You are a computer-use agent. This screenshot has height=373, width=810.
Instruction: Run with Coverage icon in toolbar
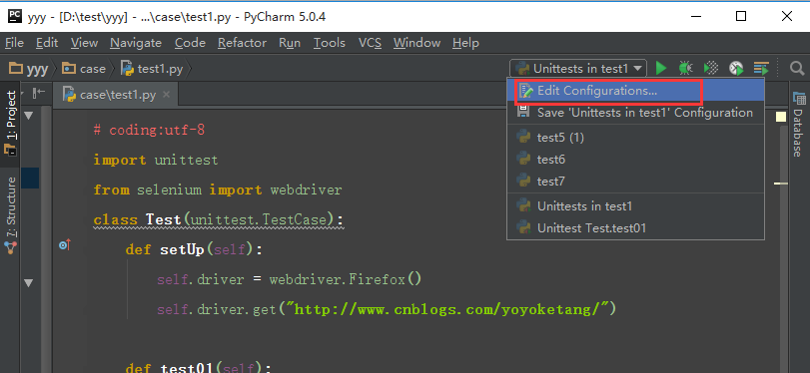click(711, 68)
